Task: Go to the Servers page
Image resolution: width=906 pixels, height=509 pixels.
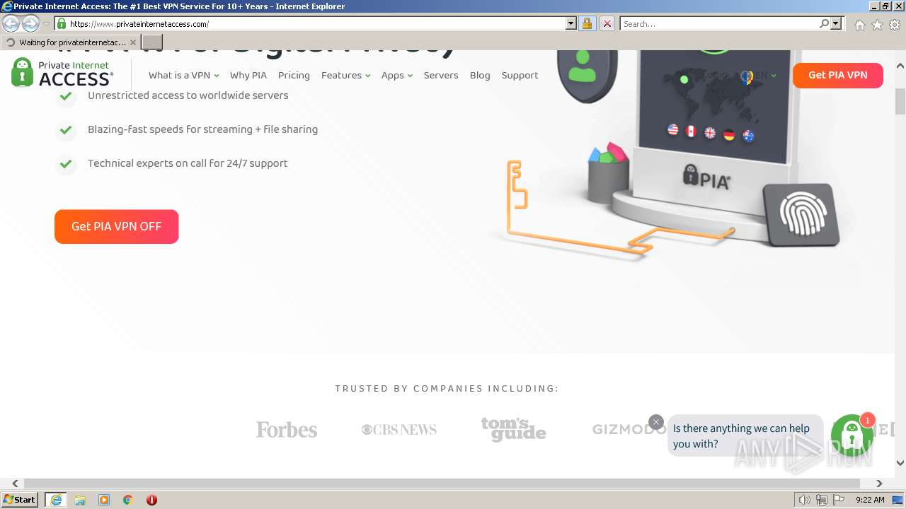Action: click(x=441, y=75)
